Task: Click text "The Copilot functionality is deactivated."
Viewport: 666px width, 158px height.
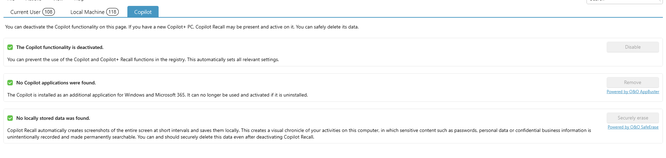Action: click(x=60, y=47)
